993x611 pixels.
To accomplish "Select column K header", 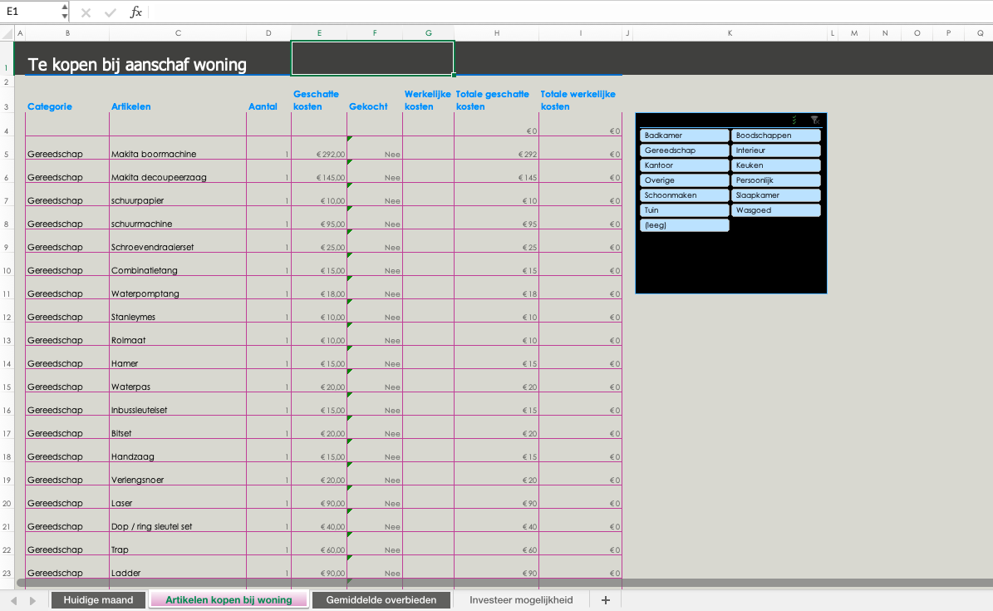I will [x=730, y=33].
